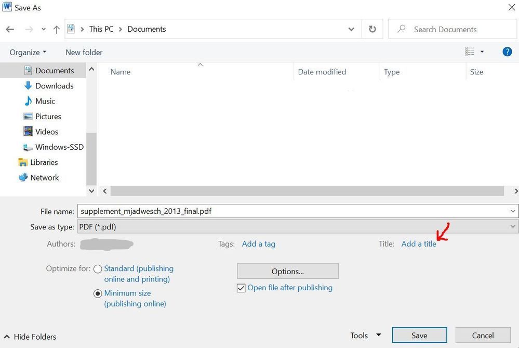The height and width of the screenshot is (348, 519).
Task: Select Windows-SSD drive in sidebar
Action: [59, 147]
